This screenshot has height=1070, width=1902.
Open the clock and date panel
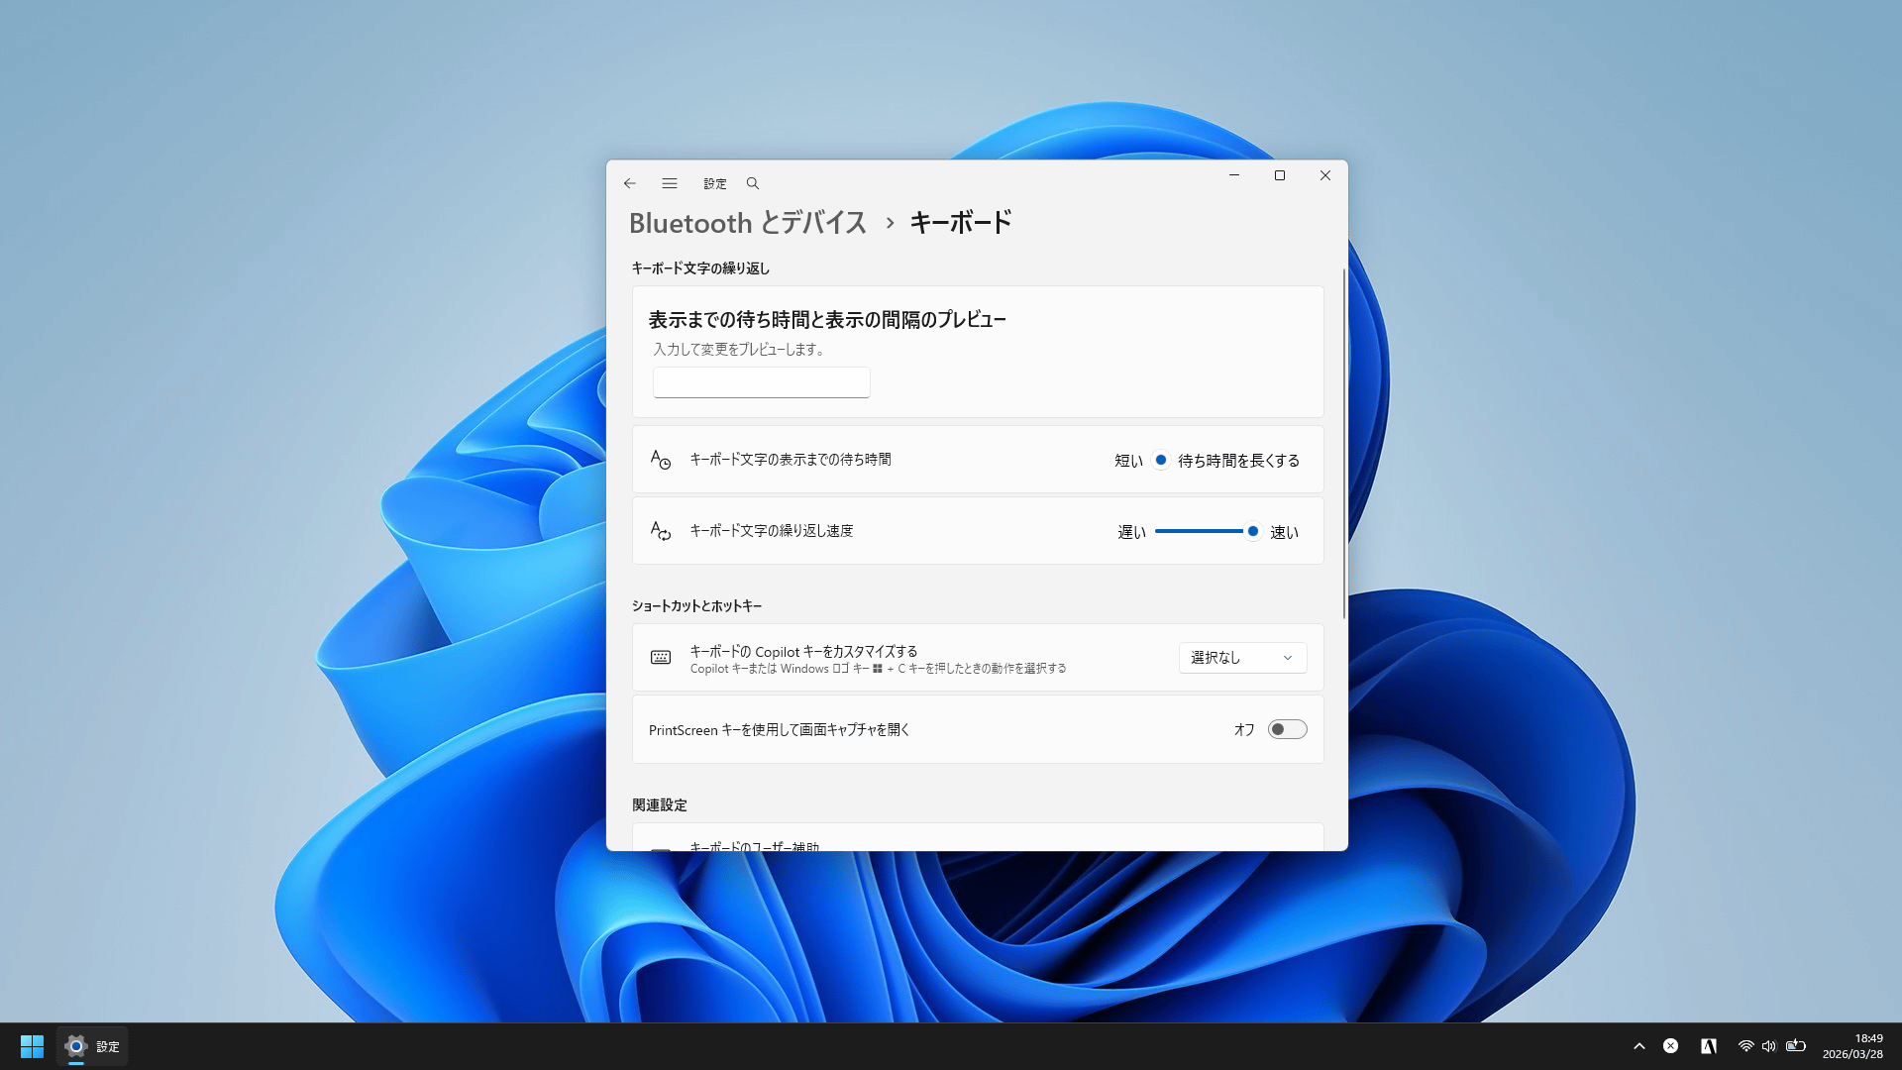(1852, 1046)
